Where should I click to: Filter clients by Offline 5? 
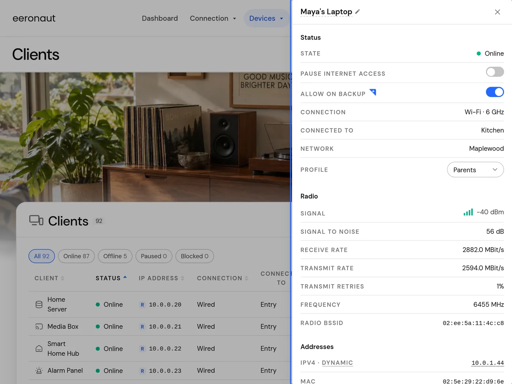pos(115,256)
